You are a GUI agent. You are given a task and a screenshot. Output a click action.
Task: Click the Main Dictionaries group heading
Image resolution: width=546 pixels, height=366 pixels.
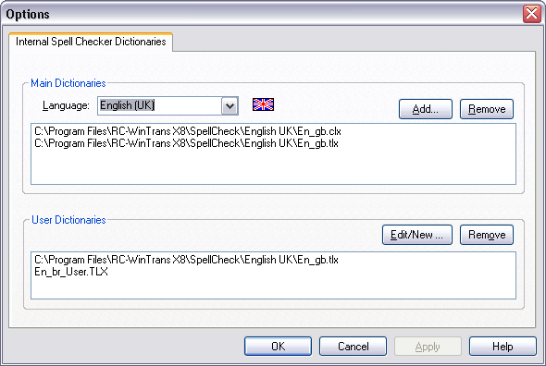[x=68, y=83]
